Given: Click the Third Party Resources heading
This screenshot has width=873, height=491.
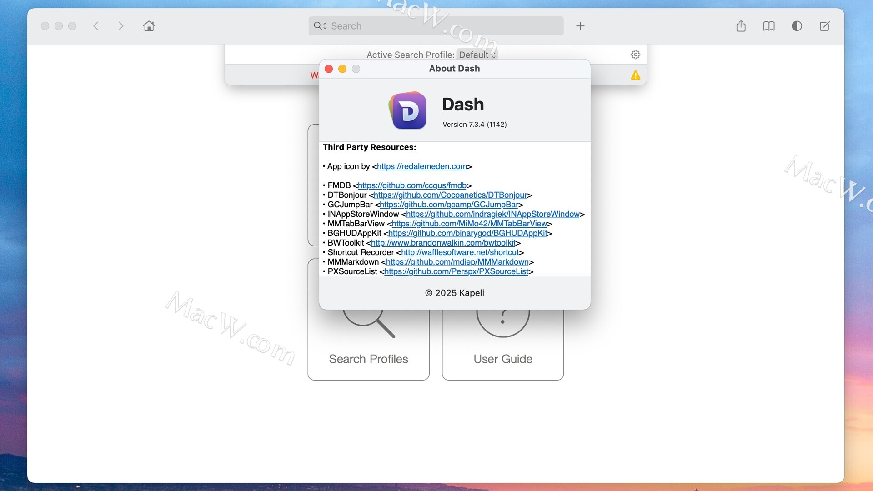Looking at the screenshot, I should [x=369, y=147].
